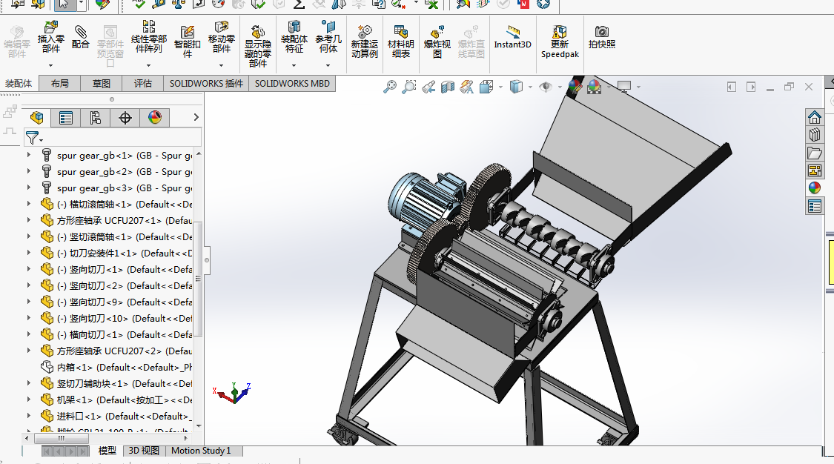Switch to 装配体 ribbon tab
The height and width of the screenshot is (464, 834).
pos(19,84)
